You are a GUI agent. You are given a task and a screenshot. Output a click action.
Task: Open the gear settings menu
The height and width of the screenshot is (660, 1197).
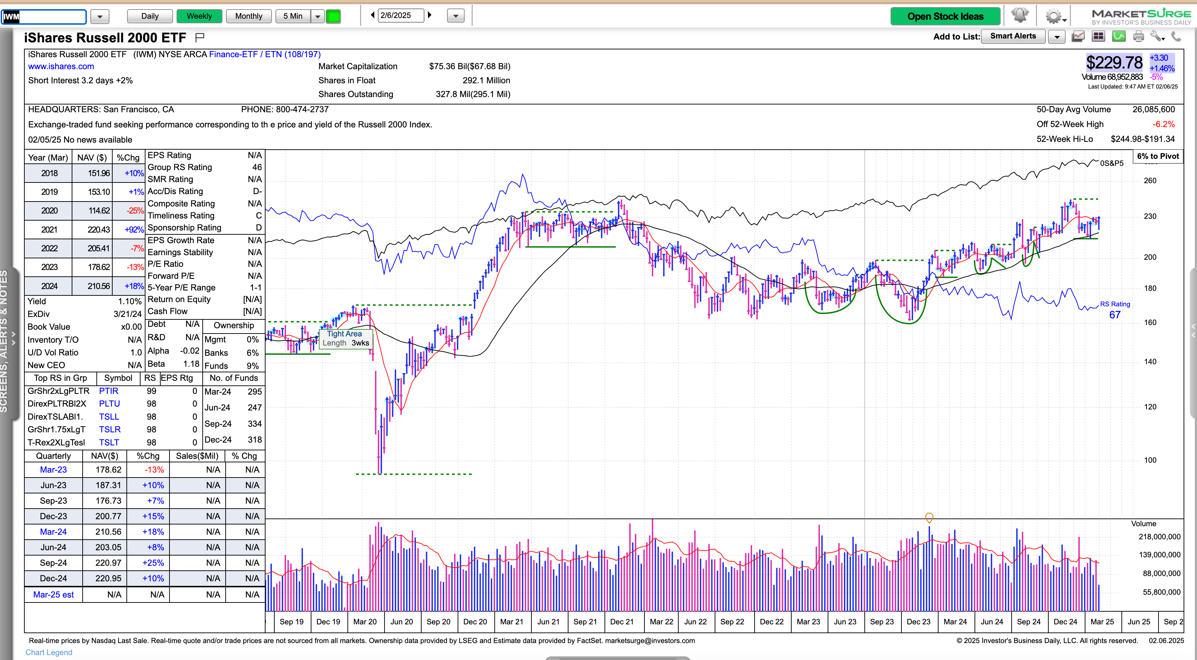click(1053, 16)
